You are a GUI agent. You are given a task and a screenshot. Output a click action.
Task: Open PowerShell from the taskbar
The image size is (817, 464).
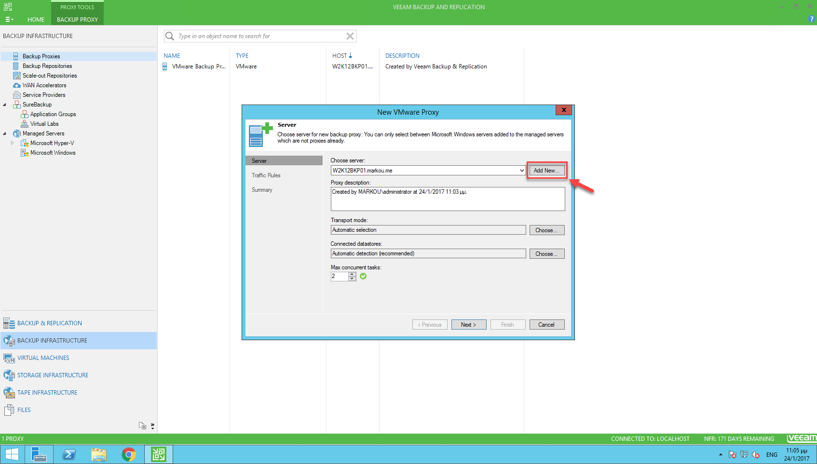click(69, 454)
